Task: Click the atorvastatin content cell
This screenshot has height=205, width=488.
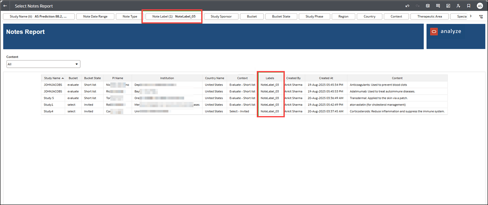Action: click(397, 105)
